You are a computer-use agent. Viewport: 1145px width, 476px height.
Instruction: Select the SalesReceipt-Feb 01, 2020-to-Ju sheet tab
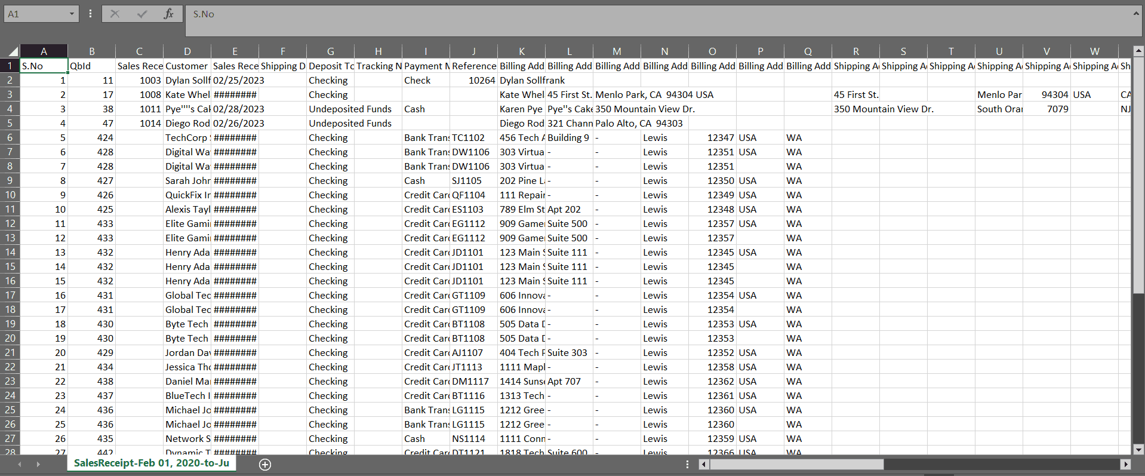coord(152,463)
